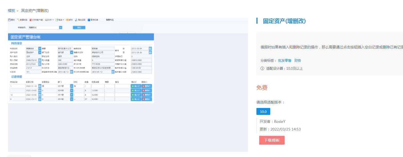403x157 pixels.
Task: Click the 增加记录 add record toolbar icon
Action: 76,20
